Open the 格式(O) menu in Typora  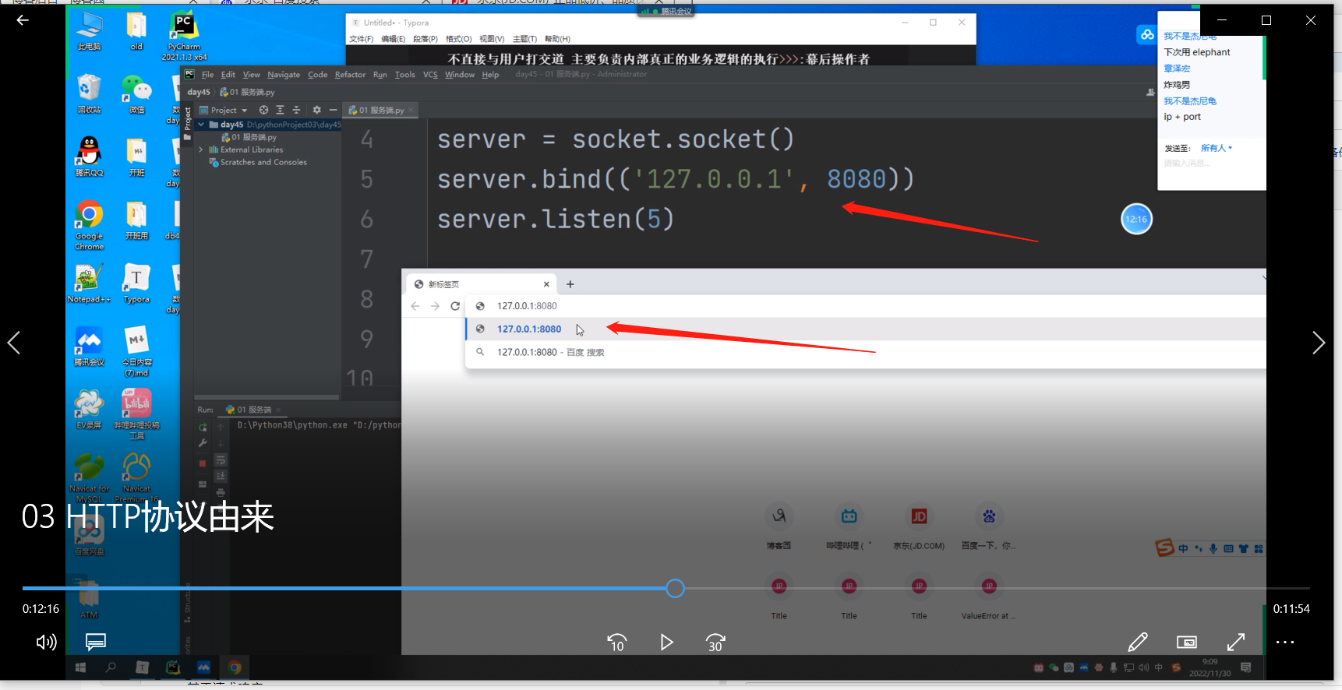point(458,39)
